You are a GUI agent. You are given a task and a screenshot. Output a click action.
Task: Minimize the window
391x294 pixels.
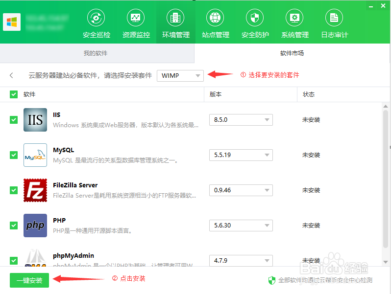pos(371,6)
